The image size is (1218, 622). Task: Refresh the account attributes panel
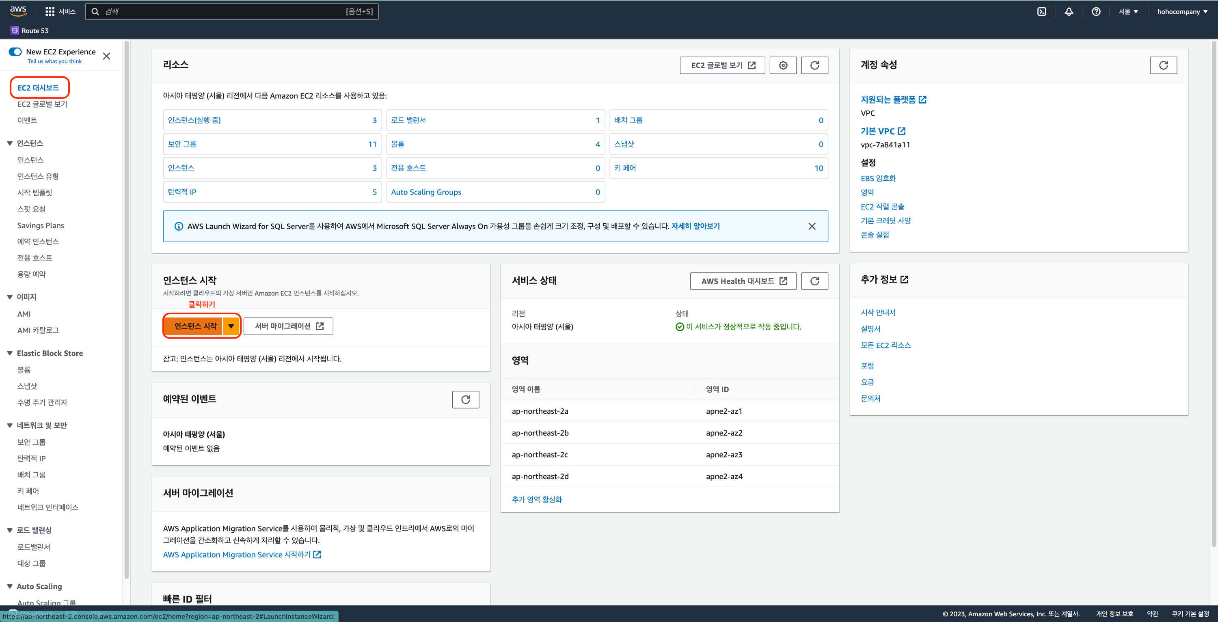pos(1163,65)
